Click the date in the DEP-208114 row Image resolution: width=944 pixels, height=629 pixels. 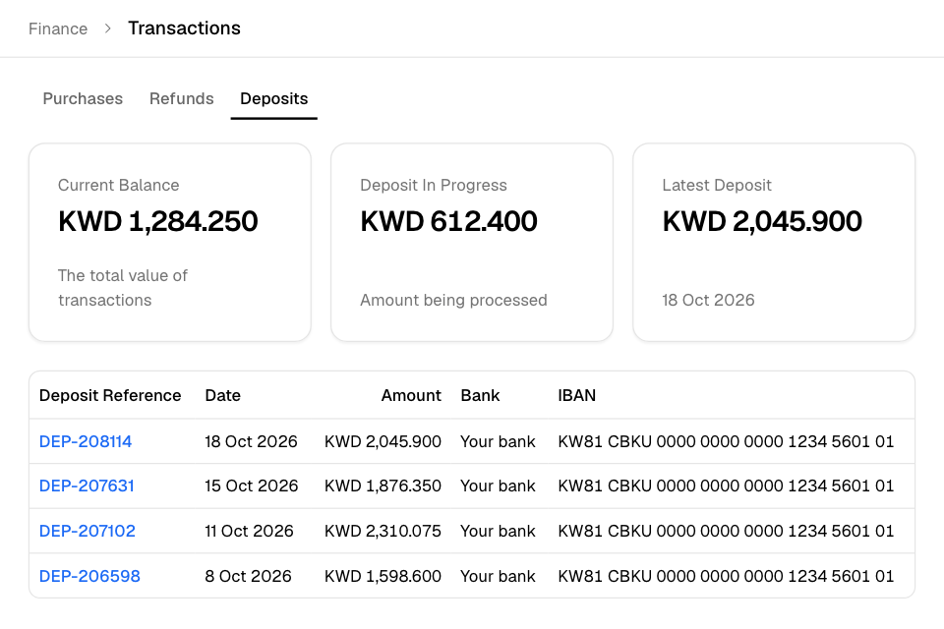[x=251, y=442]
